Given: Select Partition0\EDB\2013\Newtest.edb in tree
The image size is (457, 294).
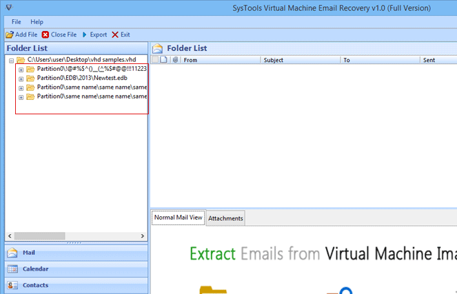Looking at the screenshot, I should (82, 78).
